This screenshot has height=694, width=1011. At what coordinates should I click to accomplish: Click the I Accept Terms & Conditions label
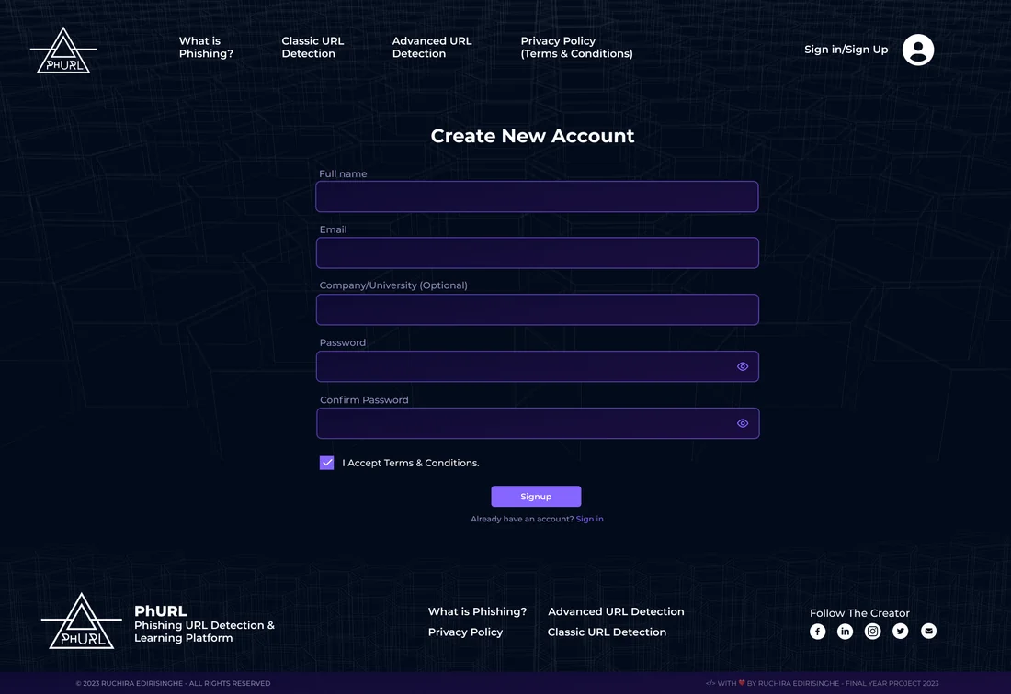coord(411,463)
